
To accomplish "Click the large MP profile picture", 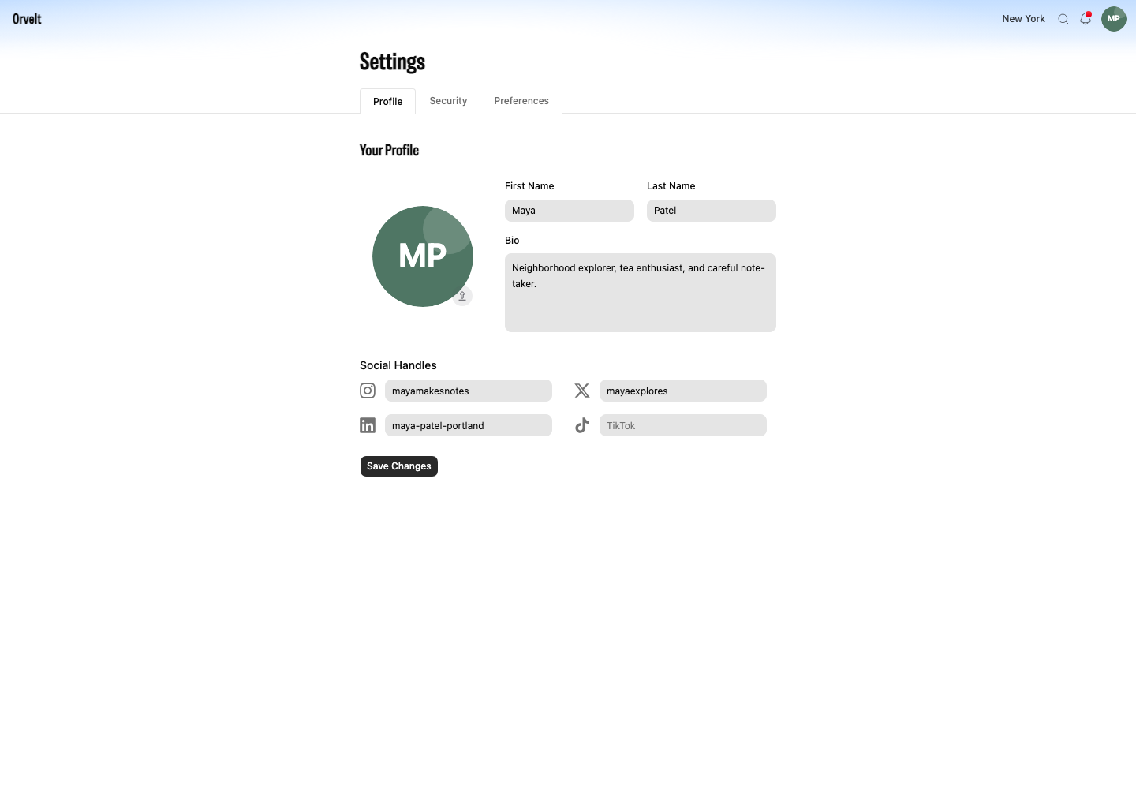I will [423, 256].
